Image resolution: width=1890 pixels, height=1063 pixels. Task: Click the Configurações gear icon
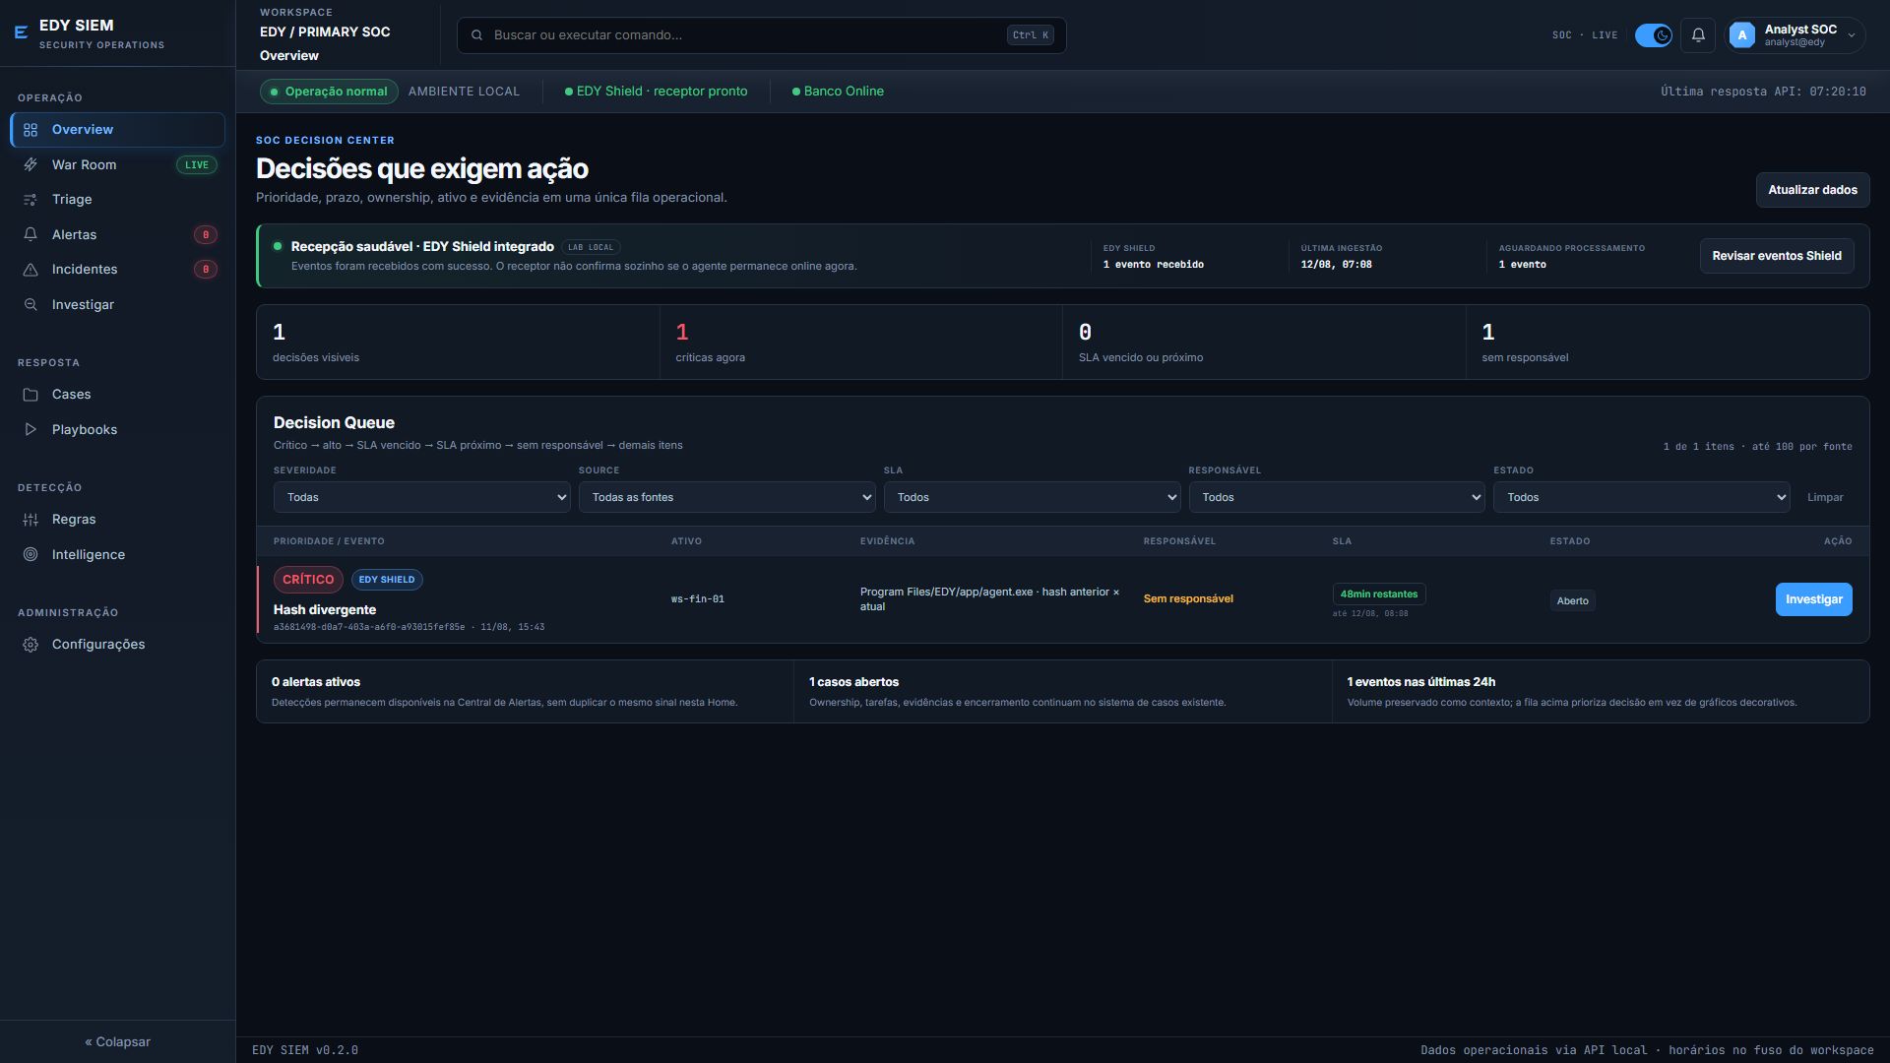click(31, 645)
